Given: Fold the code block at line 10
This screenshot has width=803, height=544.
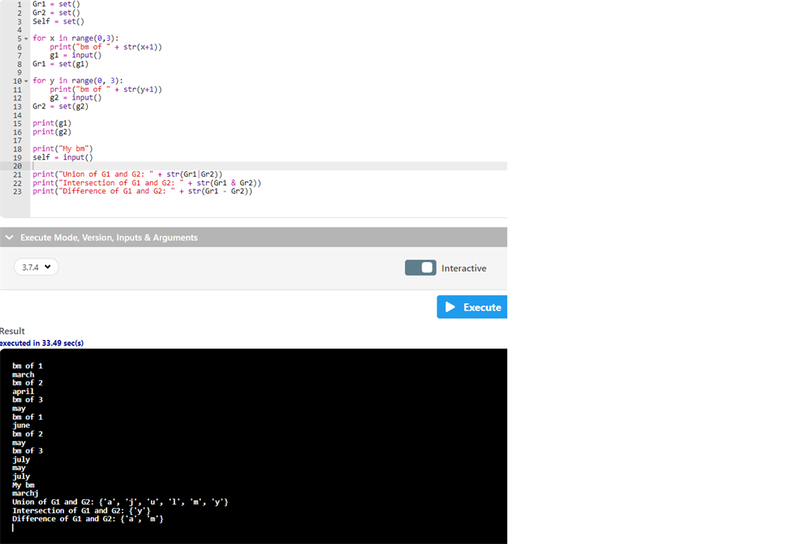Looking at the screenshot, I should tap(26, 81).
